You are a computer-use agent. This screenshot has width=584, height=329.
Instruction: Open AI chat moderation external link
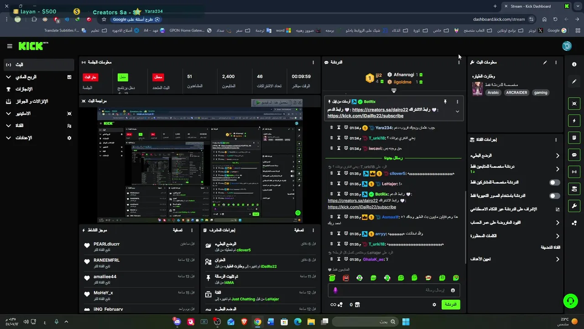(558, 209)
